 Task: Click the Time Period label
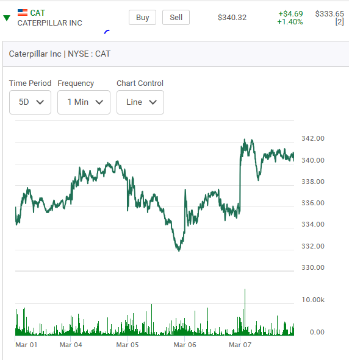[x=30, y=83]
